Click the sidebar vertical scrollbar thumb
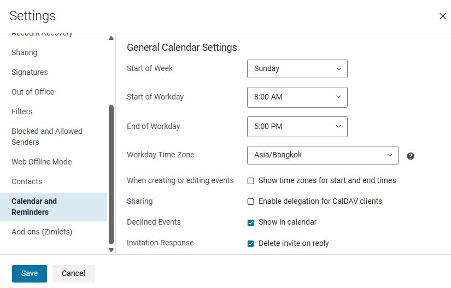Viewport: 451px width, 288px height. coord(112,175)
